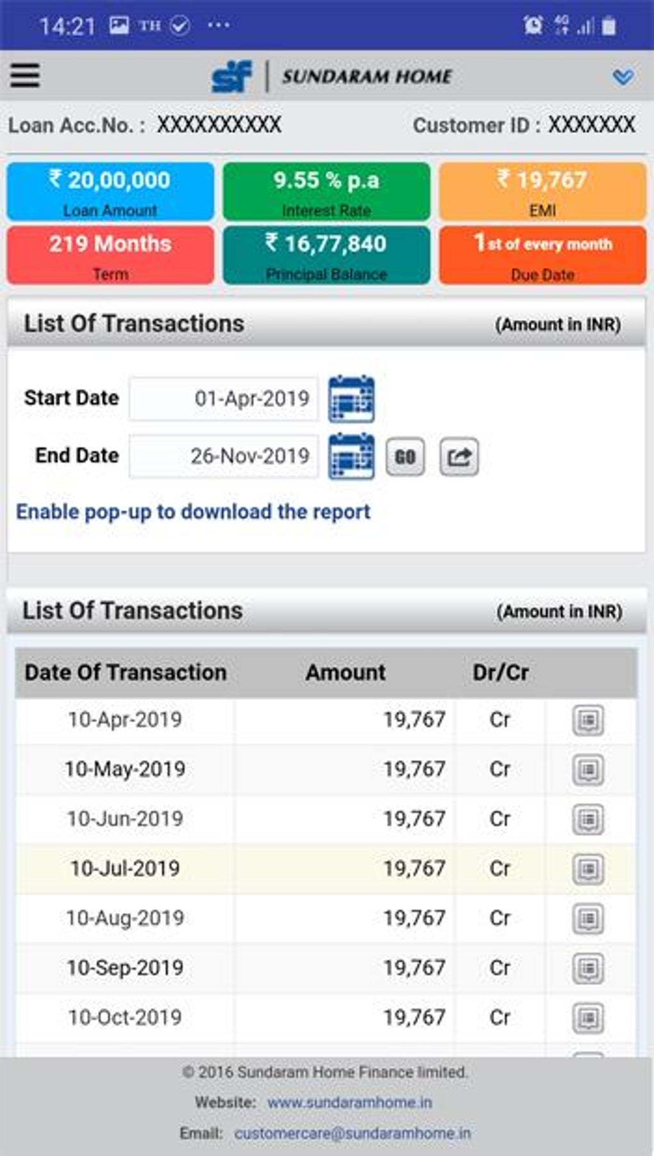Image resolution: width=654 pixels, height=1156 pixels.
Task: Open the Start Date calendar picker
Action: click(x=351, y=399)
